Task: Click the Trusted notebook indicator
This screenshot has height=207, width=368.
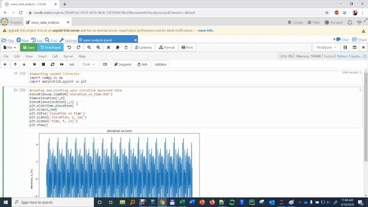Action: (329, 56)
